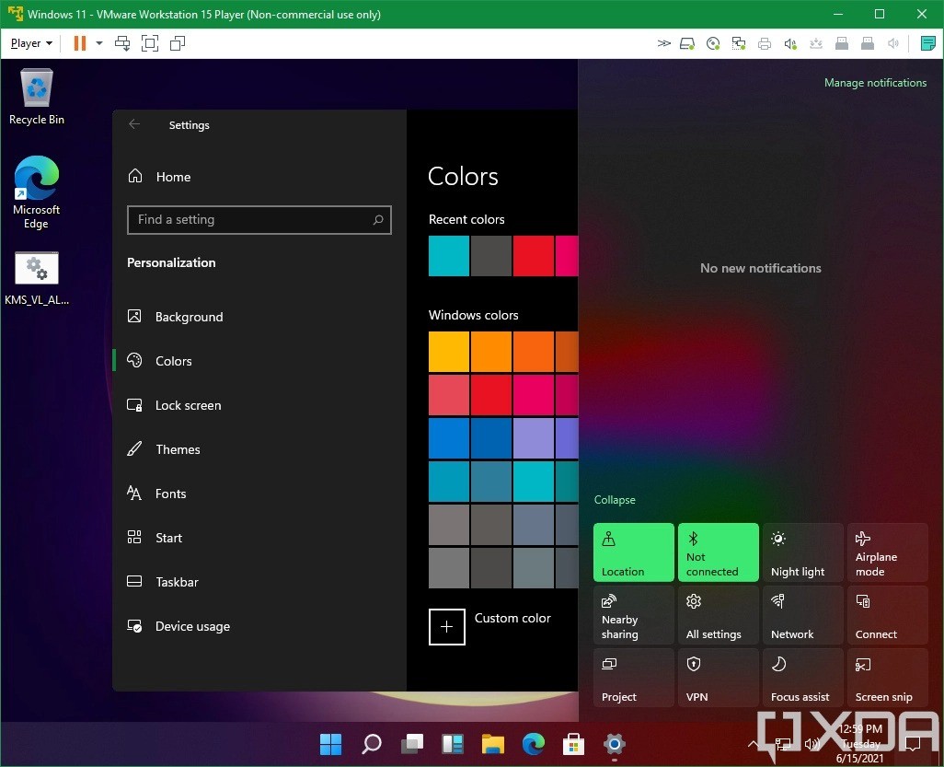Click the Project quick action tile

(633, 678)
